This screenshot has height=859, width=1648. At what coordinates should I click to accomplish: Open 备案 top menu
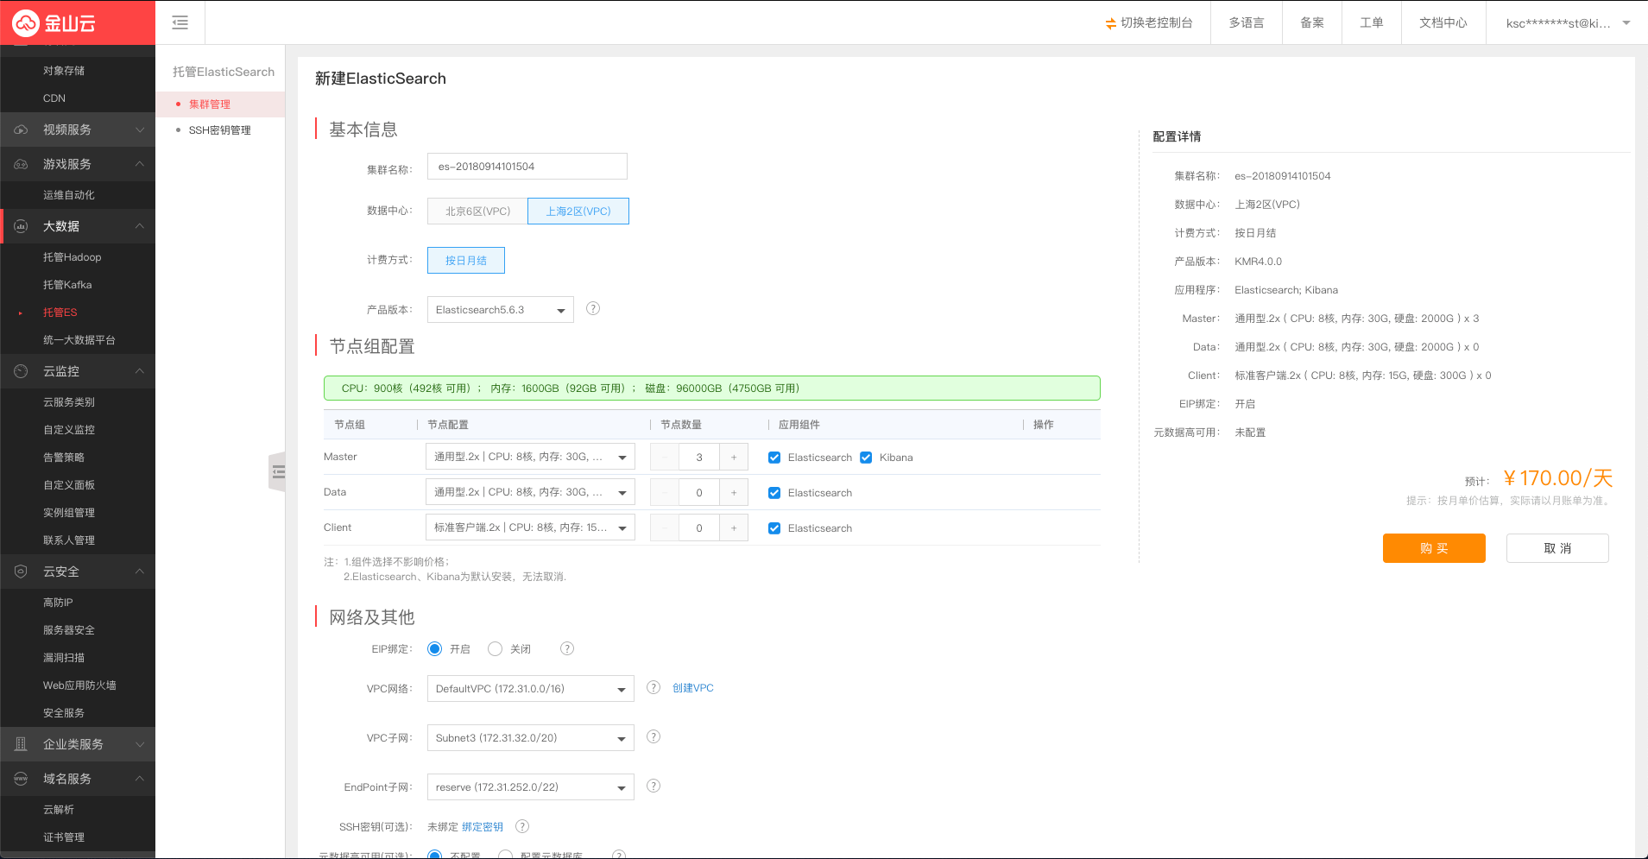click(x=1312, y=23)
